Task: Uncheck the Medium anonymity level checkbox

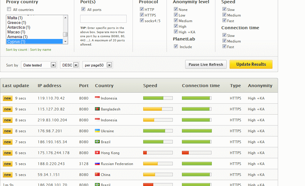Action: pyautogui.click(x=176, y=20)
